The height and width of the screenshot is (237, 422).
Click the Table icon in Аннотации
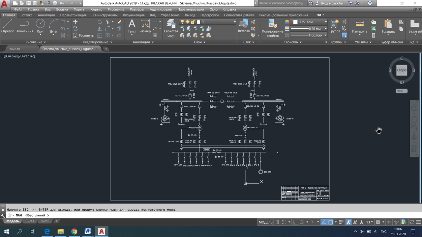[155, 35]
